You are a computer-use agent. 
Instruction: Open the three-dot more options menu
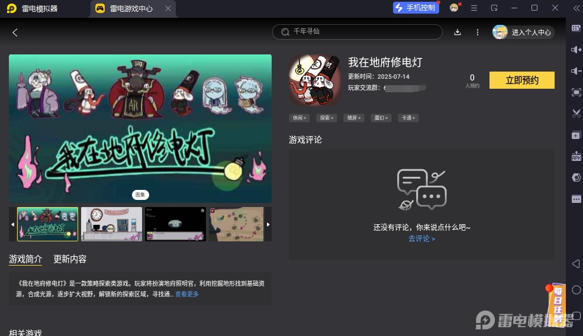(478, 33)
